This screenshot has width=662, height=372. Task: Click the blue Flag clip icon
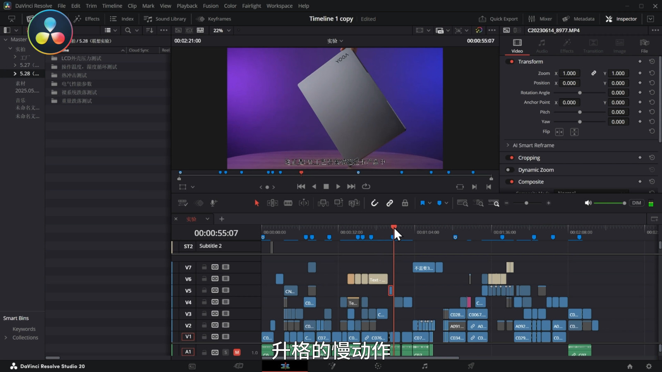click(x=422, y=203)
